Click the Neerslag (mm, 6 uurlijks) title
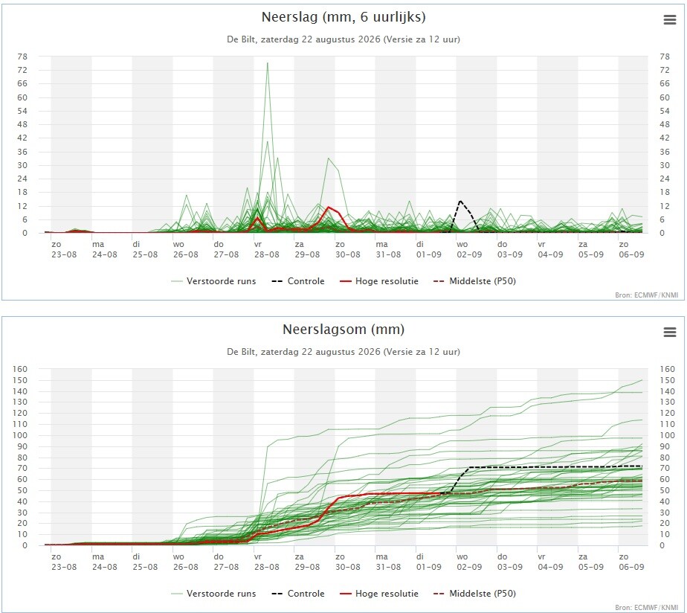Screen dimensions: 687x613 pyautogui.click(x=343, y=17)
